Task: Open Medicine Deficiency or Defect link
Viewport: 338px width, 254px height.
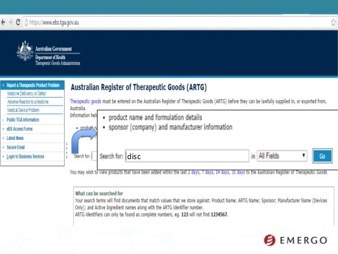Action: coord(26,93)
